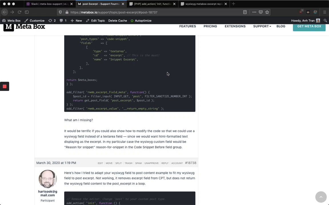Expand the SUPPORT dropdown menu

tap(262, 26)
